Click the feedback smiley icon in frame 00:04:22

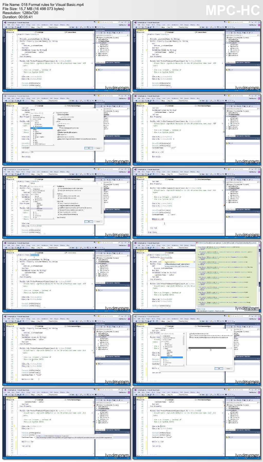coord(229,316)
